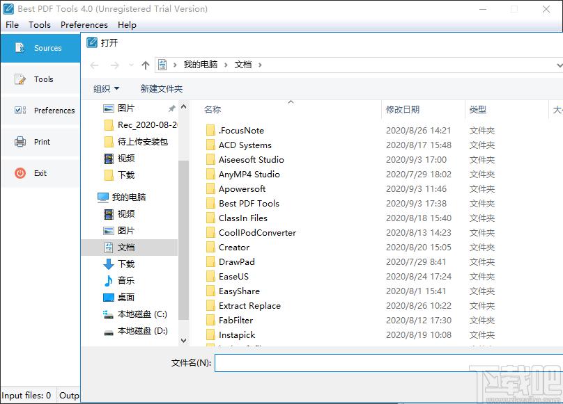This screenshot has height=404, width=563.
Task: Select the DrawPad folder name
Action: (237, 262)
